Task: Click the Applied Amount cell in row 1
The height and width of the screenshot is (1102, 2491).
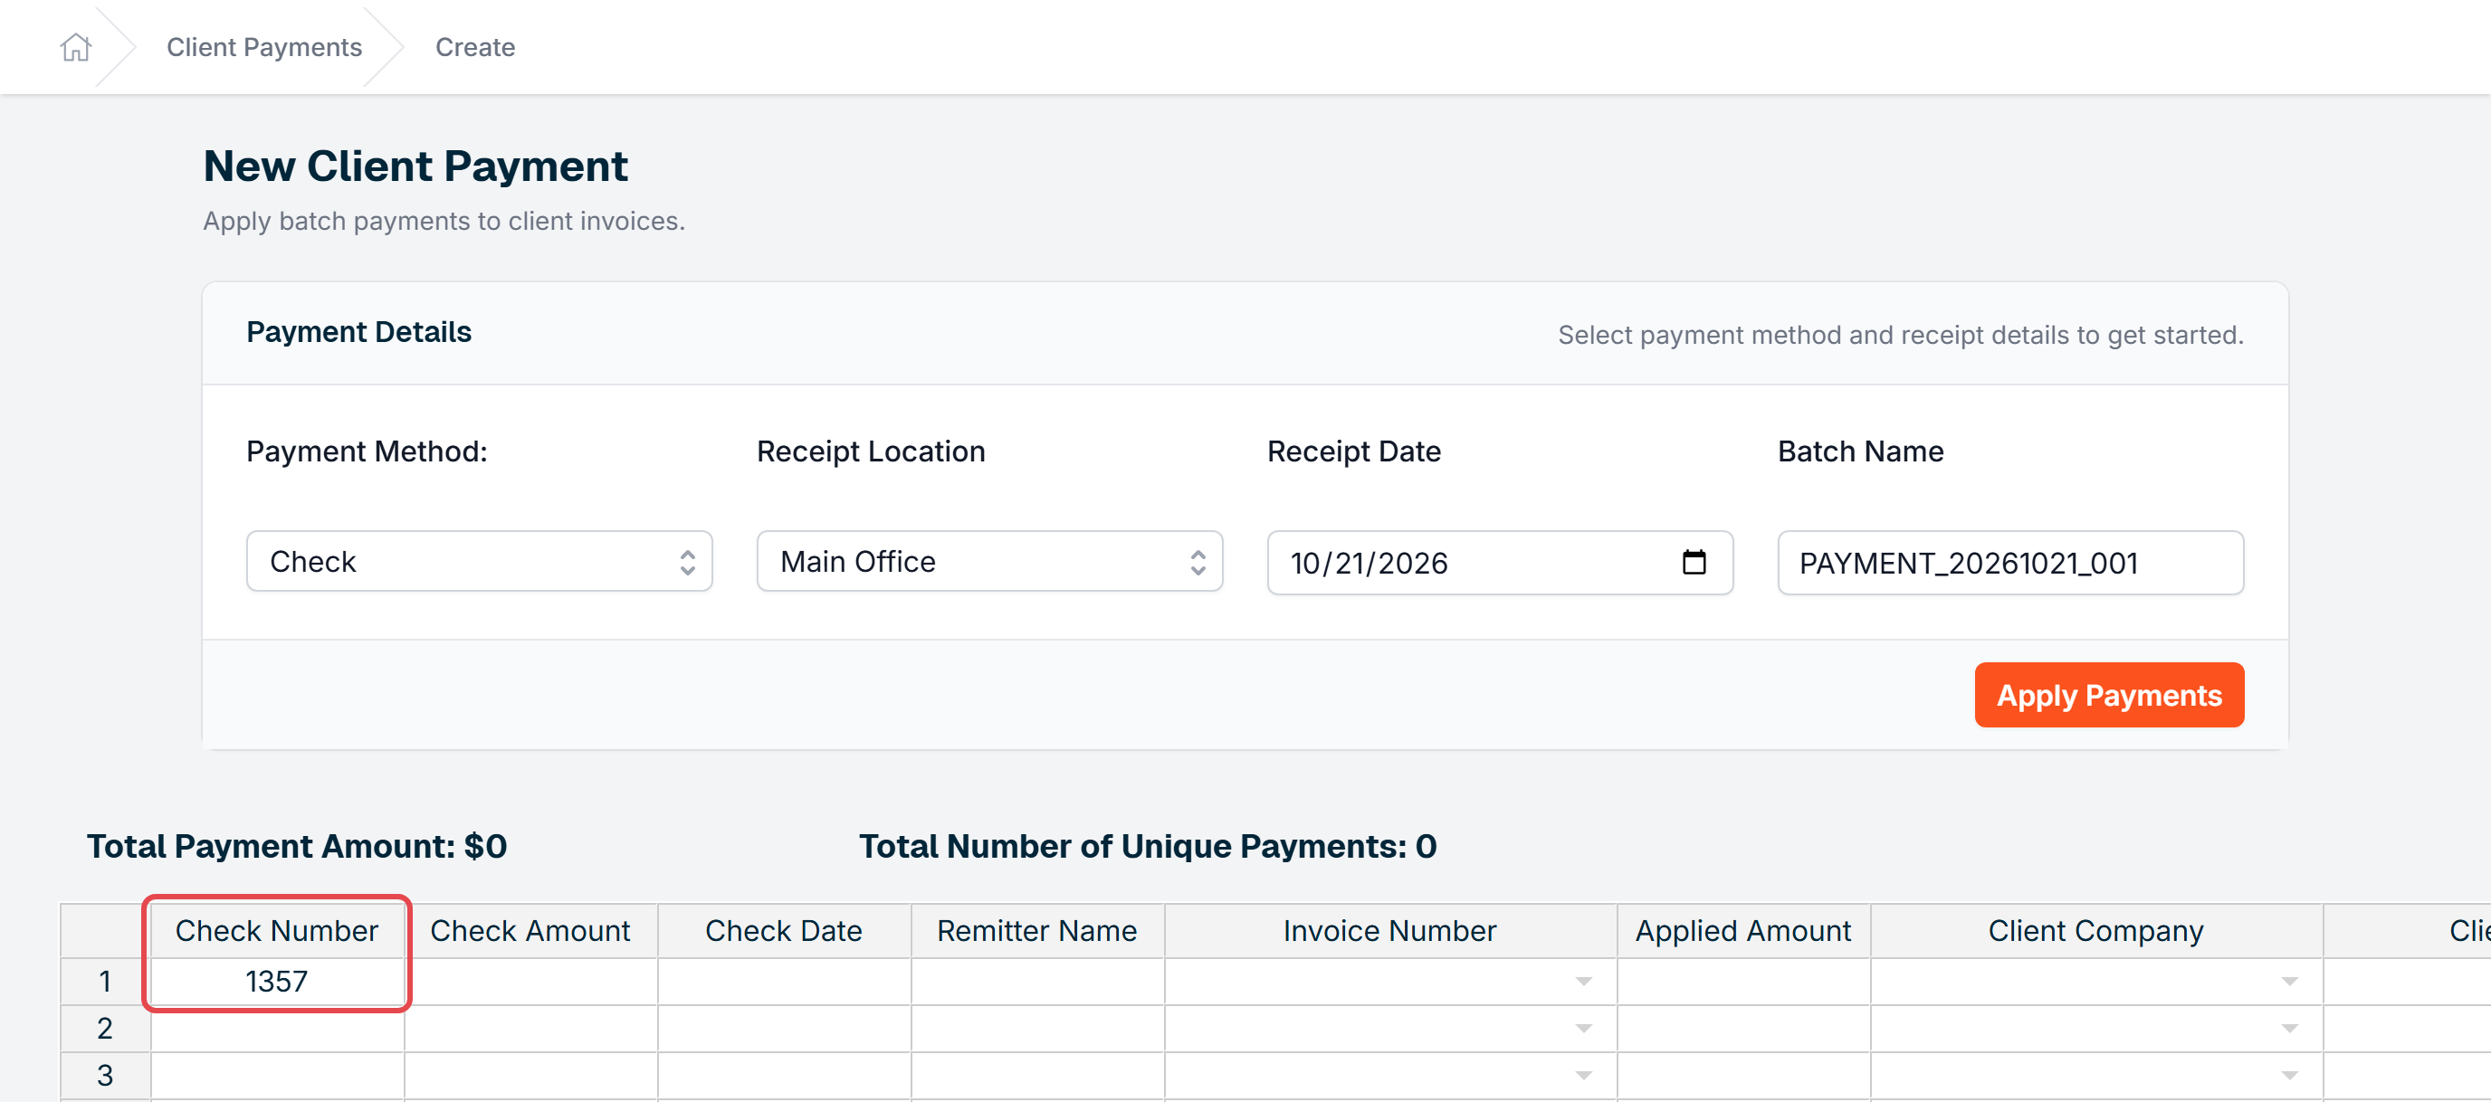Action: click(1743, 983)
